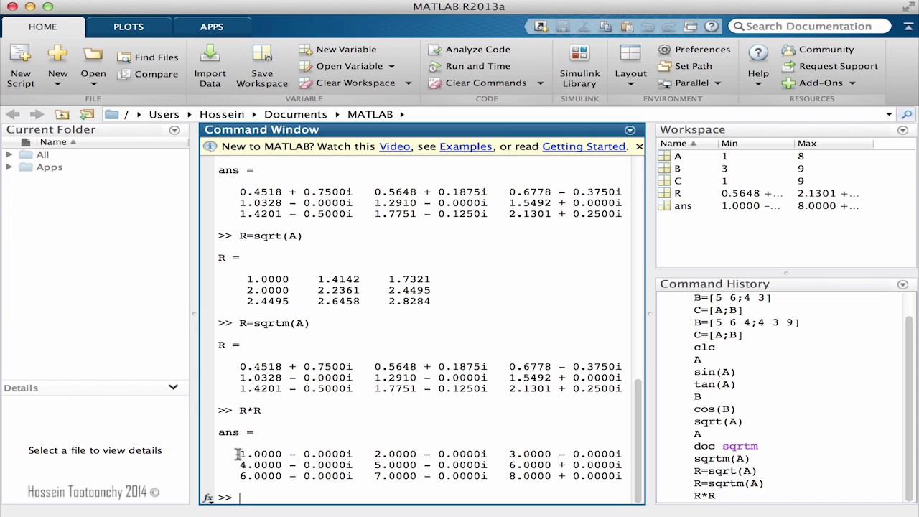
Task: Click the New Script icon
Action: tap(20, 54)
